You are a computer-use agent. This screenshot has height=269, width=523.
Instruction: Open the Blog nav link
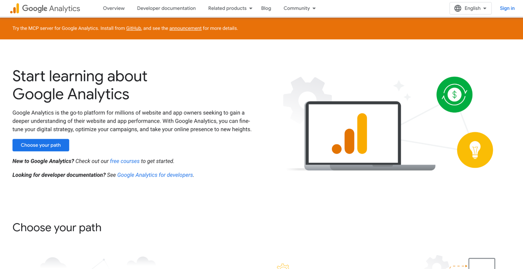[x=266, y=8]
